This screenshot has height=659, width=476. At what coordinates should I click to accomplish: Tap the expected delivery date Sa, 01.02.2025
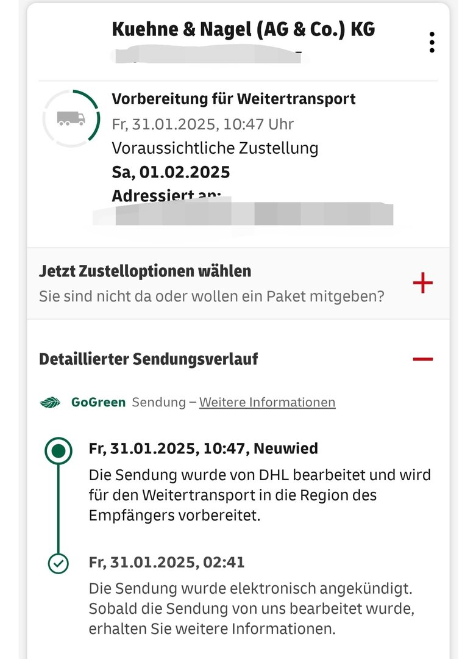pyautogui.click(x=171, y=172)
